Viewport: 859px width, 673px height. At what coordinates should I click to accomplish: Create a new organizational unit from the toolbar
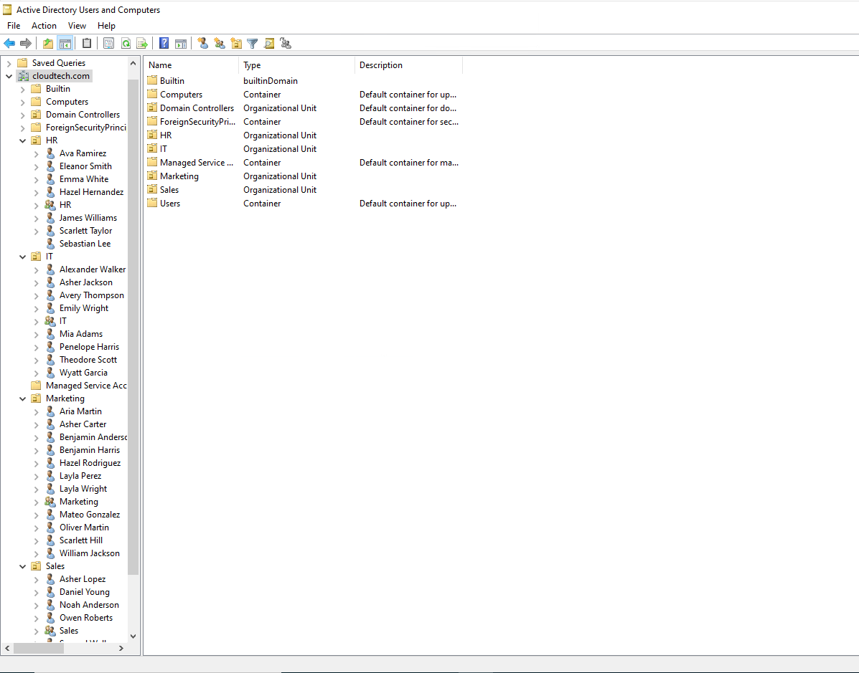236,43
